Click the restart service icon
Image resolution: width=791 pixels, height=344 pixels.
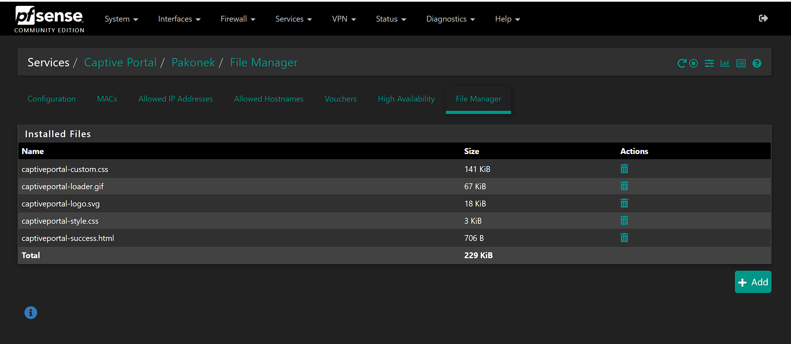[x=682, y=63]
